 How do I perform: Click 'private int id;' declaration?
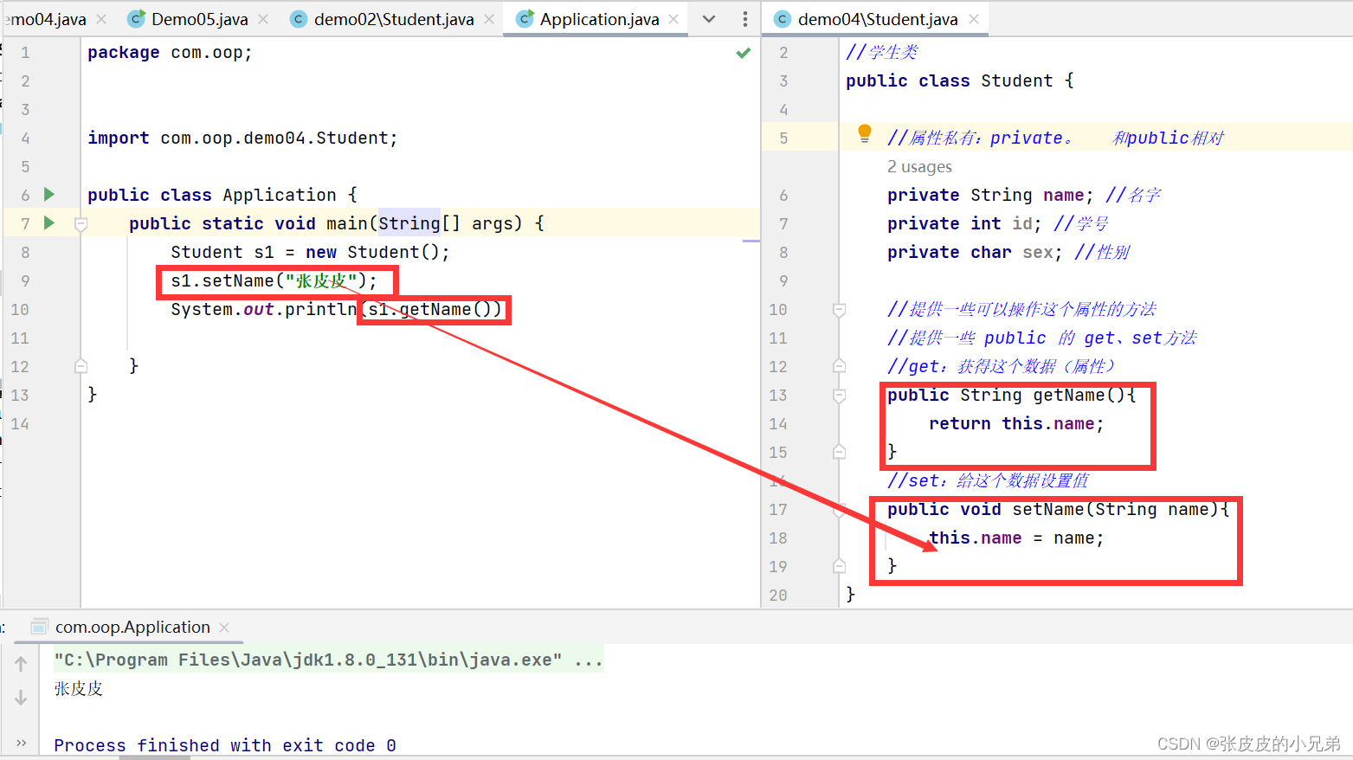(964, 223)
